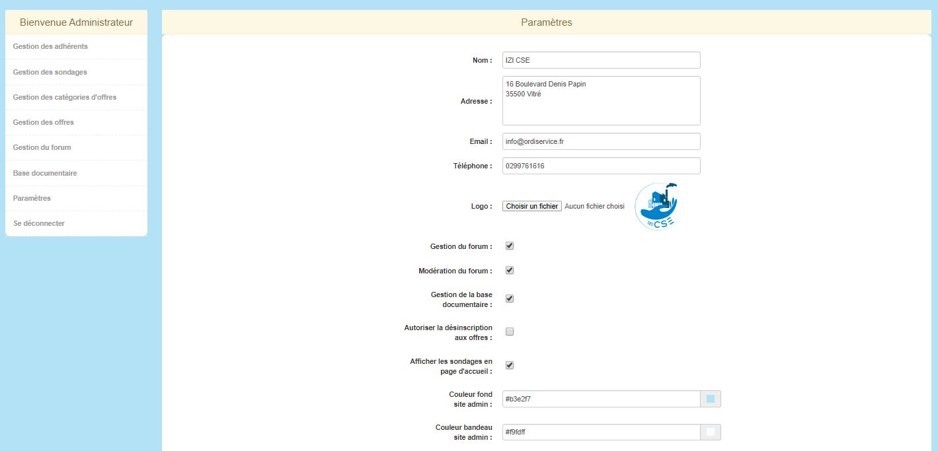The width and height of the screenshot is (938, 451).
Task: Click the 'Choisir un fichier' button
Action: (532, 206)
